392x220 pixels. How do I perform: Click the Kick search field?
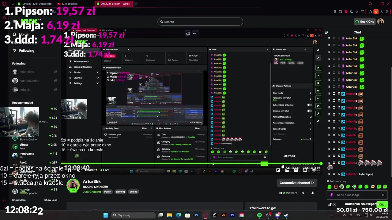point(200,22)
